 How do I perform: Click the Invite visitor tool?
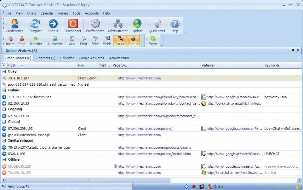click(x=10, y=41)
